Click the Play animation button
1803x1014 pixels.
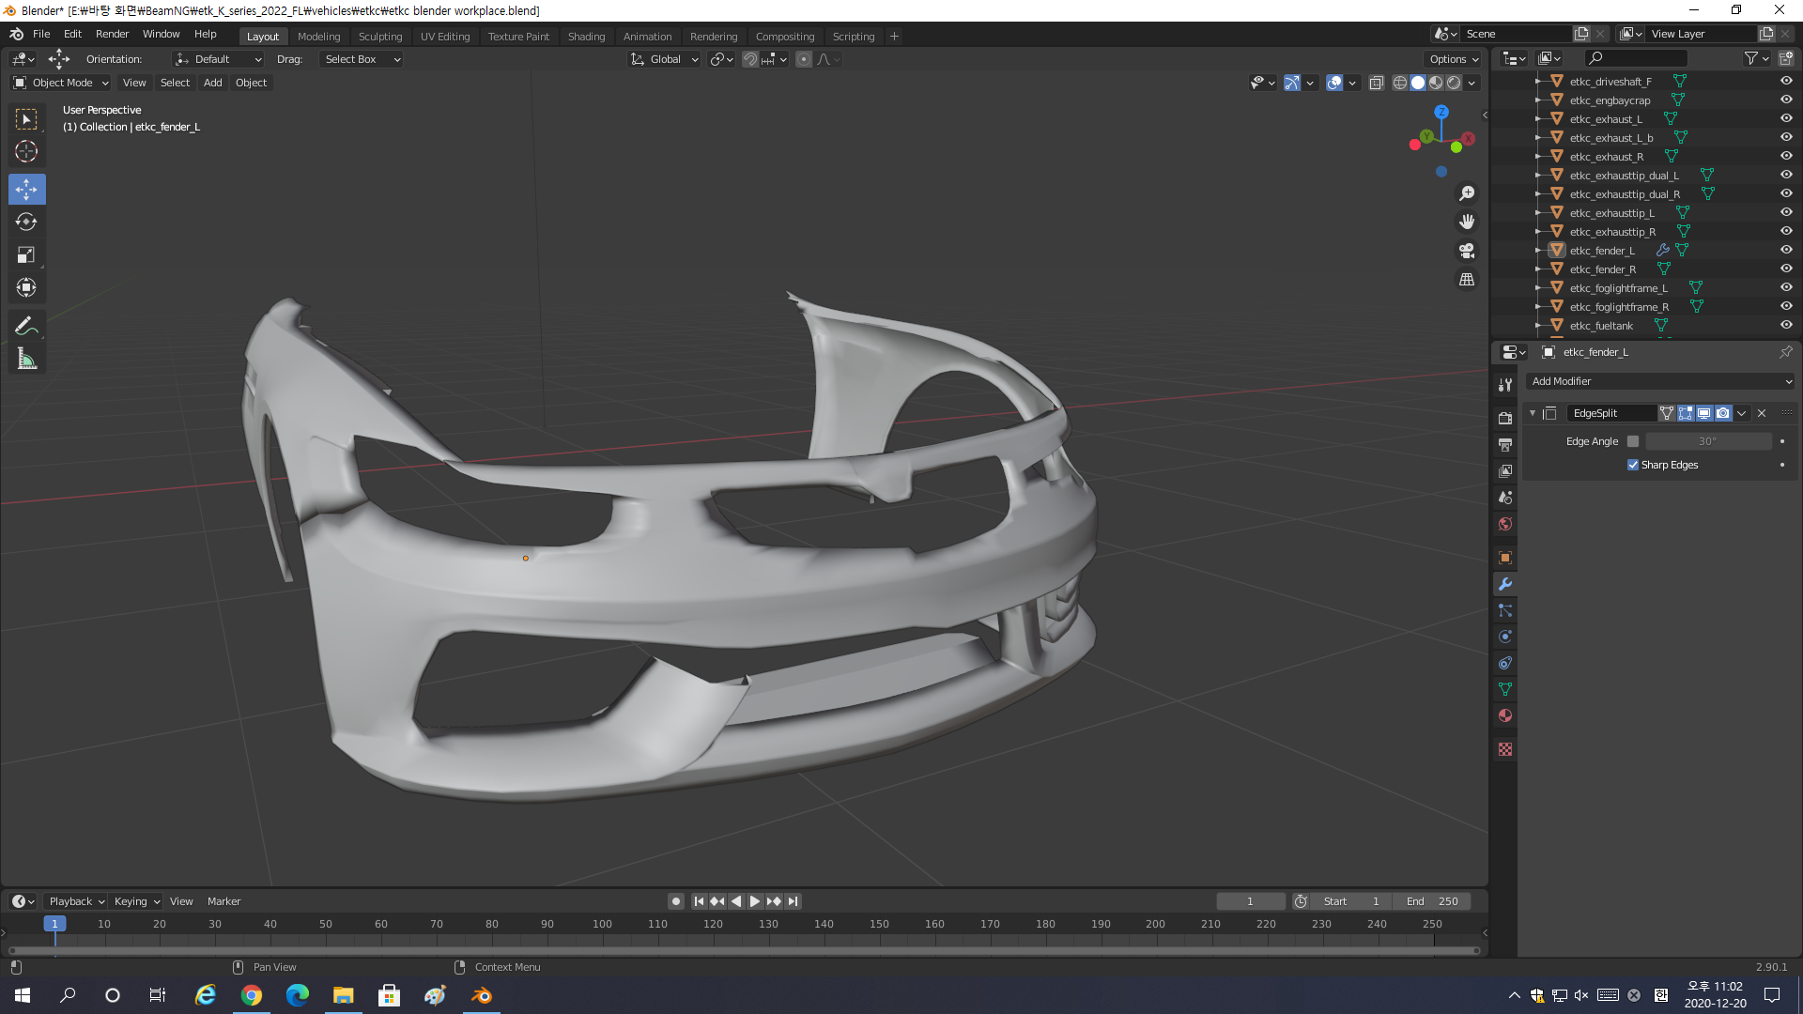[x=755, y=901]
